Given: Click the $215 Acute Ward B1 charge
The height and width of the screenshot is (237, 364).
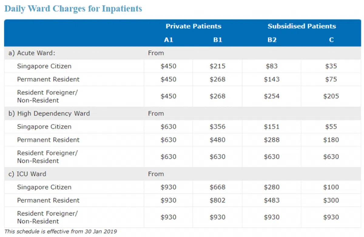Looking at the screenshot, I should pos(217,66).
